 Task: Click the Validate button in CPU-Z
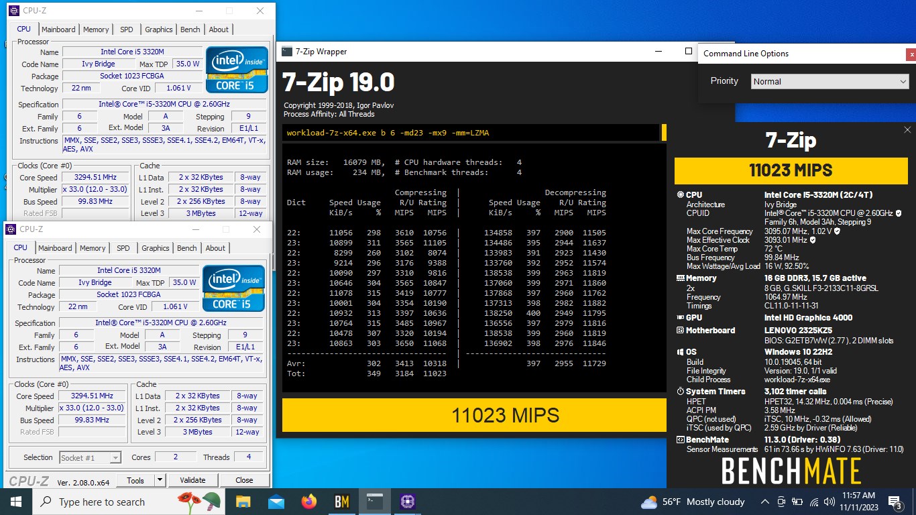click(x=192, y=480)
